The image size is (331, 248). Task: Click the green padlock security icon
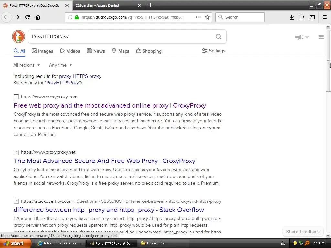77,17
